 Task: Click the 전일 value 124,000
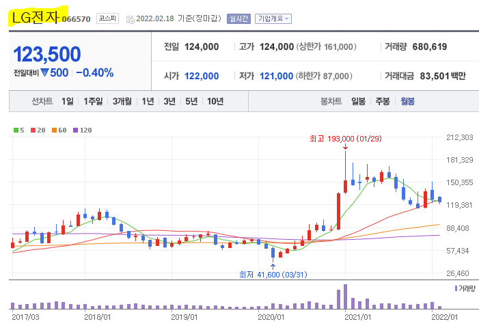[x=202, y=46]
